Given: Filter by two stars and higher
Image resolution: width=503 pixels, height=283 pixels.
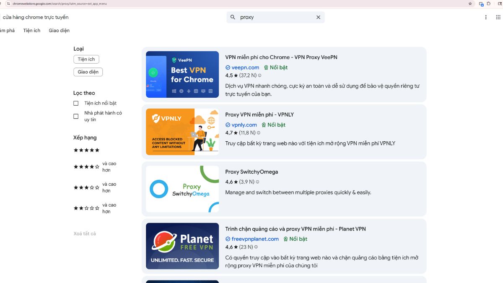Looking at the screenshot, I should point(95,208).
